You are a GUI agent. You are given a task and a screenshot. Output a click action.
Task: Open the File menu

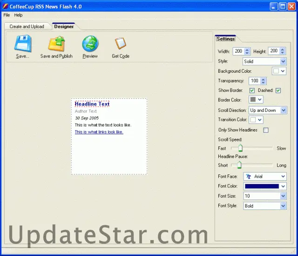click(x=7, y=15)
